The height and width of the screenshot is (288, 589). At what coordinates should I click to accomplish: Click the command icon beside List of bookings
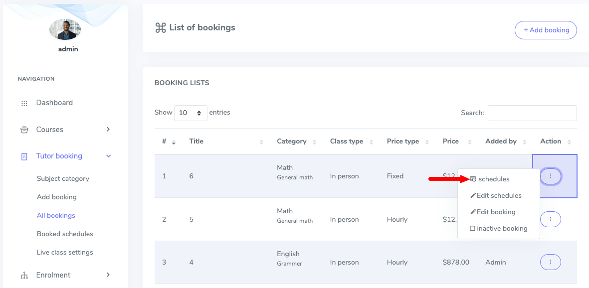(160, 28)
